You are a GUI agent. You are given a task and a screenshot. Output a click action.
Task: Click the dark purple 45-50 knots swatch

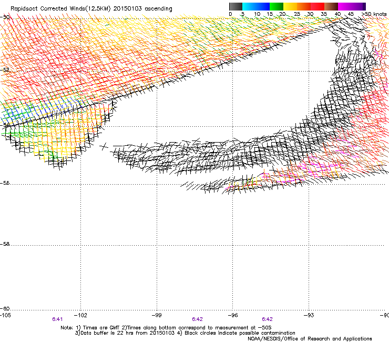point(359,6)
